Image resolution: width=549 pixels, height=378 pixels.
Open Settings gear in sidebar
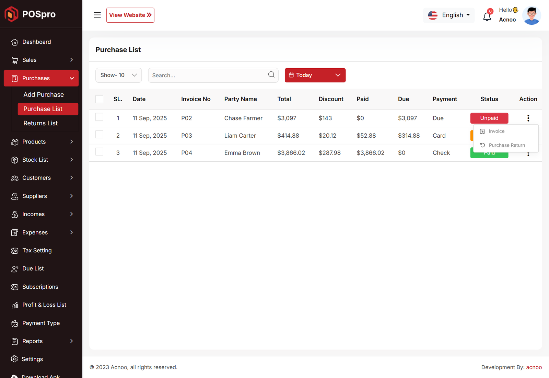click(14, 359)
